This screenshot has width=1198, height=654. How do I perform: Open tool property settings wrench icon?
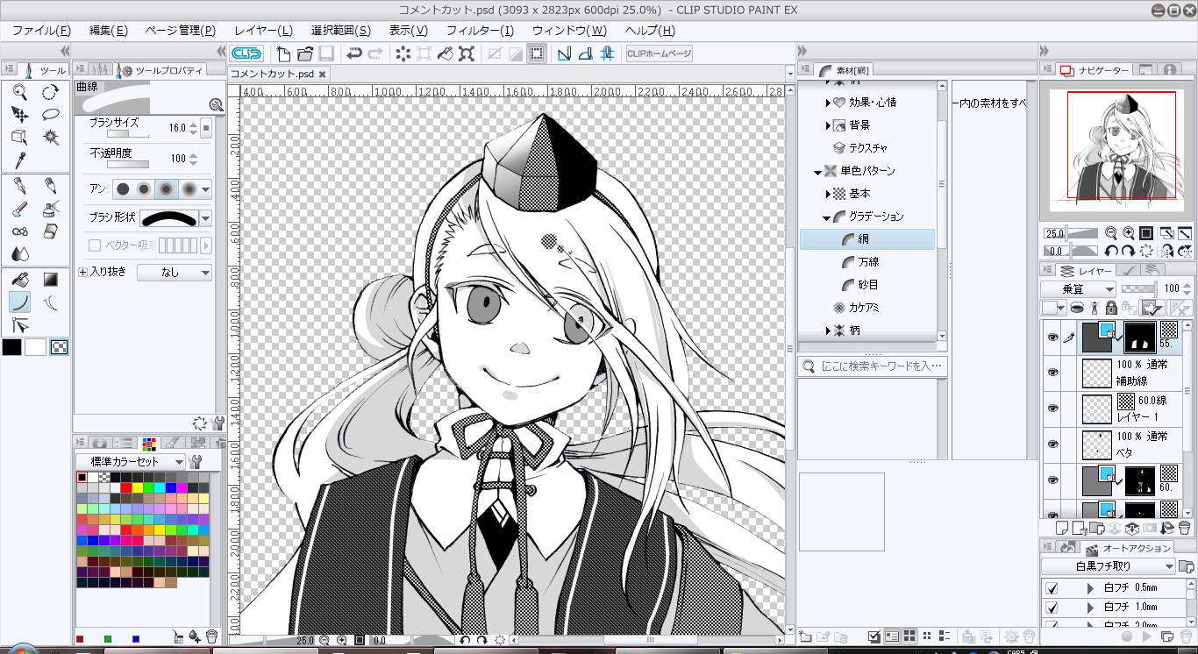pos(218,423)
